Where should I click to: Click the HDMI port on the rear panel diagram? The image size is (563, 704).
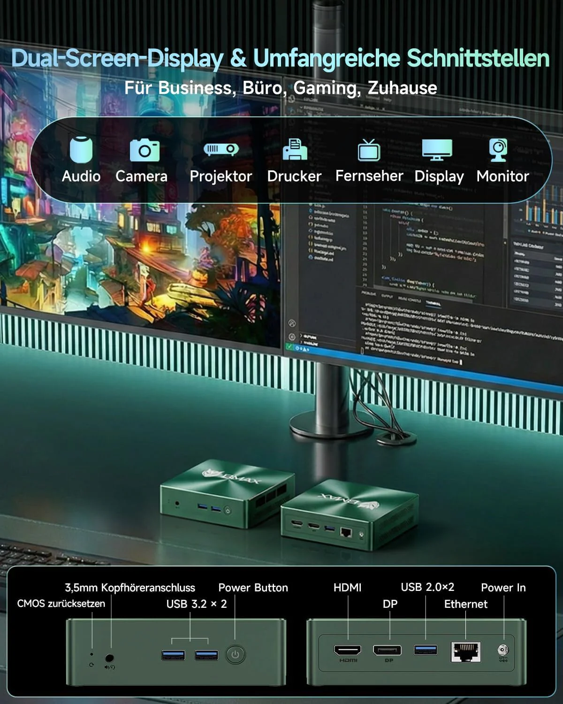coord(348,650)
